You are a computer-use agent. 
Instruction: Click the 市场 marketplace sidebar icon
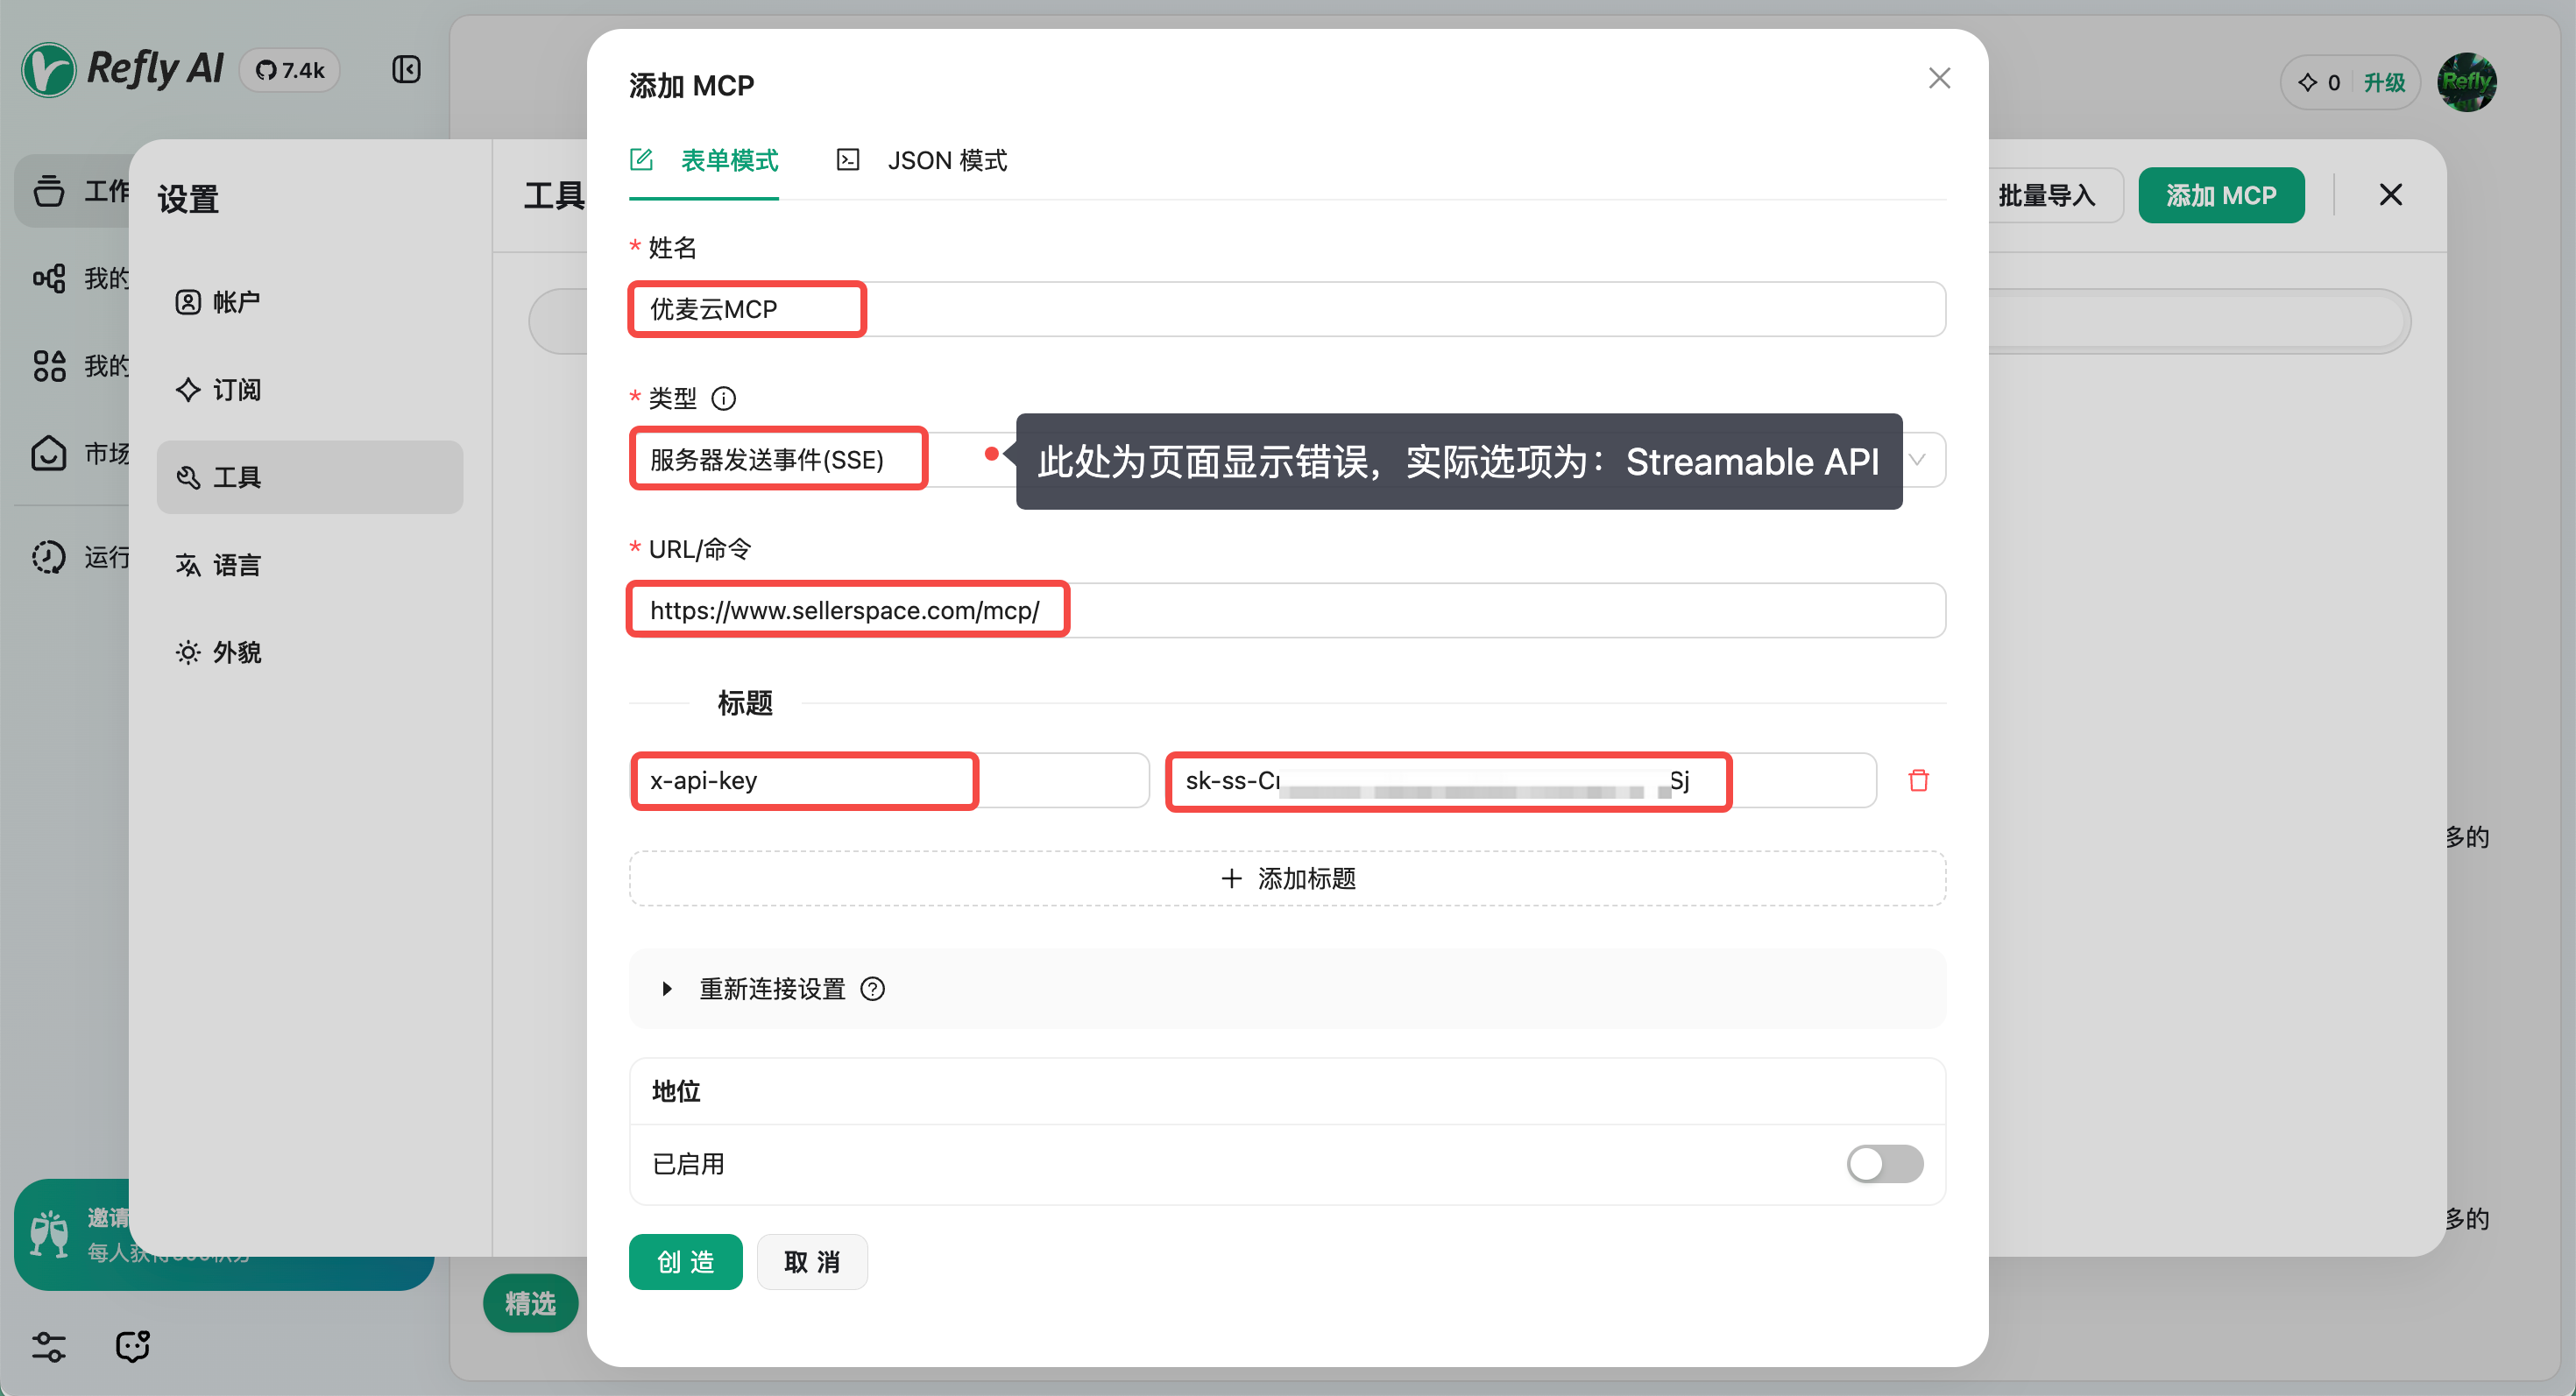[48, 453]
